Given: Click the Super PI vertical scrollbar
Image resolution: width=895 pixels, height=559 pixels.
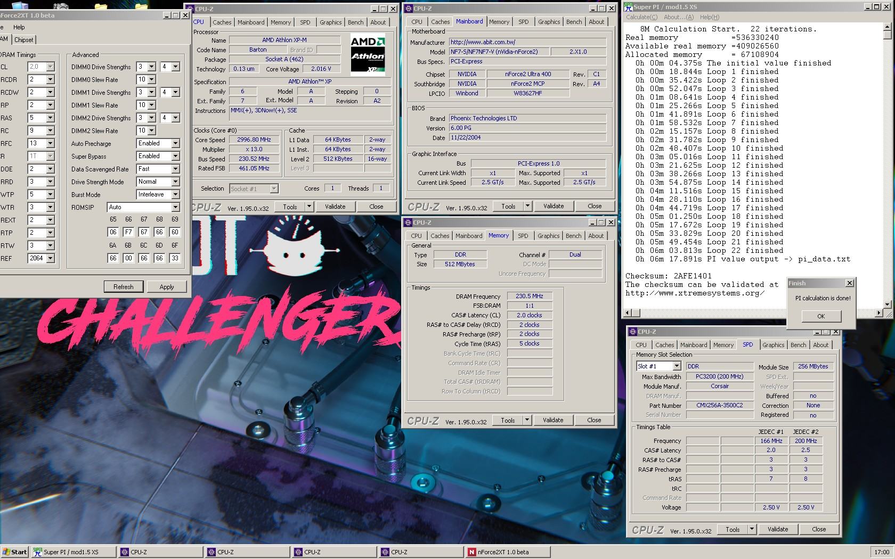Looking at the screenshot, I should pos(887,166).
